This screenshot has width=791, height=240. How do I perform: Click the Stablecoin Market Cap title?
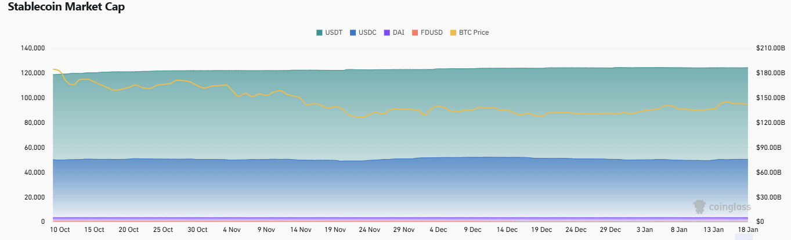pos(66,8)
